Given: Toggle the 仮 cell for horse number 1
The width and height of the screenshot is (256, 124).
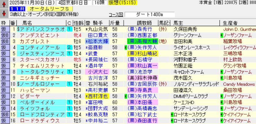Looking at the screenshot, I should pos(4,29).
